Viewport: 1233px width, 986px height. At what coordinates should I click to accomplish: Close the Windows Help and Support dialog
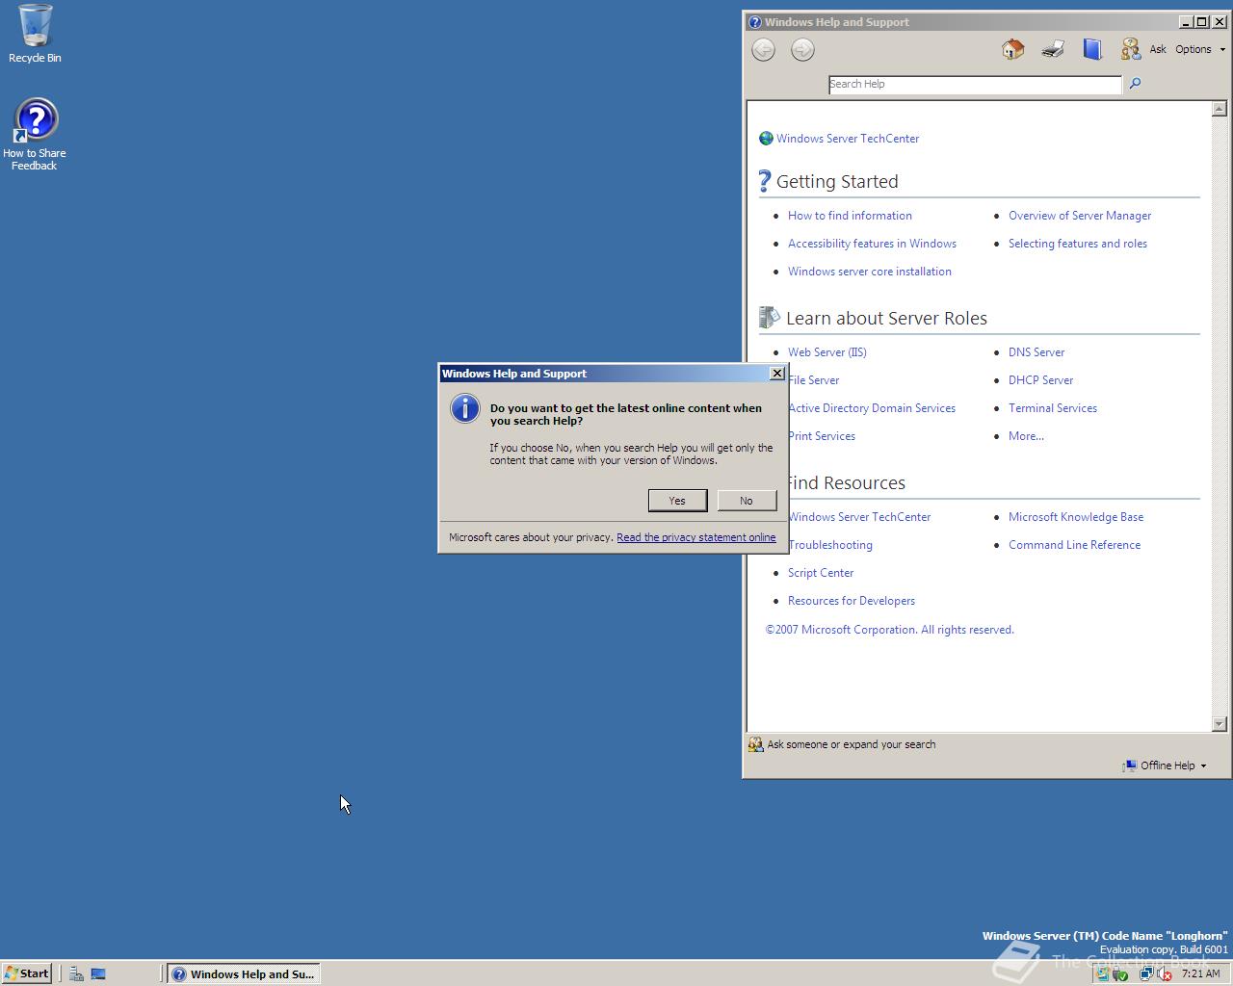click(777, 374)
